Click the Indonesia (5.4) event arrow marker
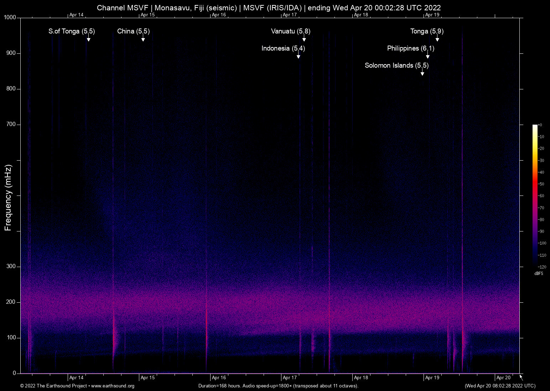Image resolution: width=550 pixels, height=391 pixels. pos(298,55)
